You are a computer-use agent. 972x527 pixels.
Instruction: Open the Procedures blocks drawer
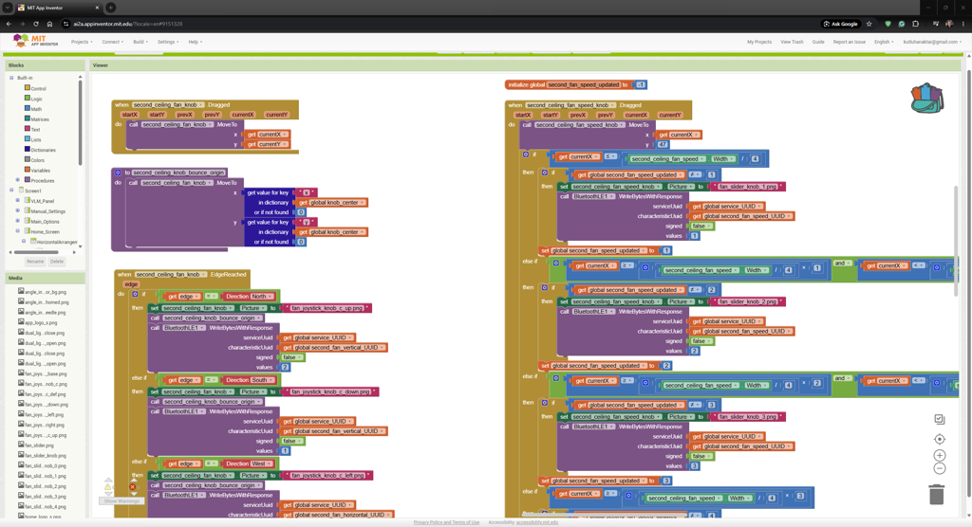(x=39, y=180)
